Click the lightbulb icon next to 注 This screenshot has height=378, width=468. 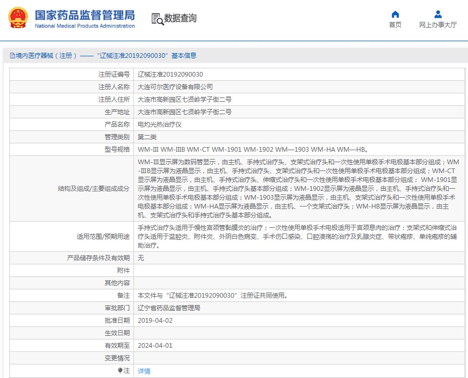[120, 371]
